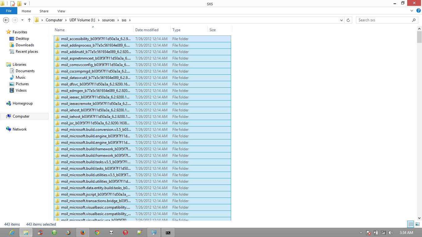Open the Documents library
The width and height of the screenshot is (422, 237).
pyautogui.click(x=25, y=71)
